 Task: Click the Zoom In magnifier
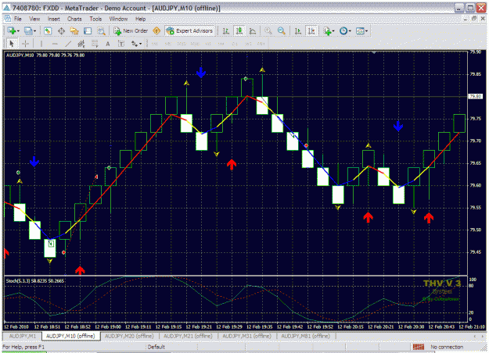click(x=268, y=30)
